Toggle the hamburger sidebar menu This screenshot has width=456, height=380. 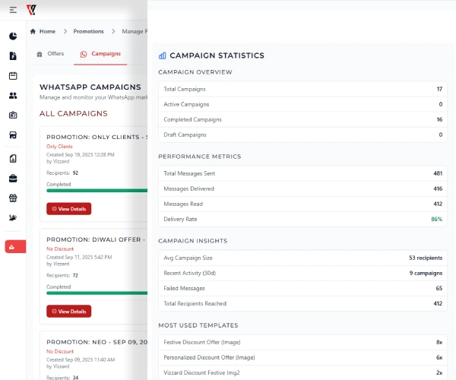[13, 10]
